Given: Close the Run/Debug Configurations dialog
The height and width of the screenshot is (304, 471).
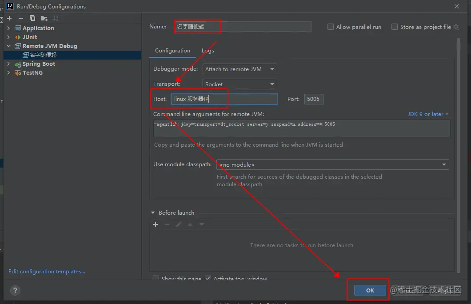Looking at the screenshot, I should point(457,6).
